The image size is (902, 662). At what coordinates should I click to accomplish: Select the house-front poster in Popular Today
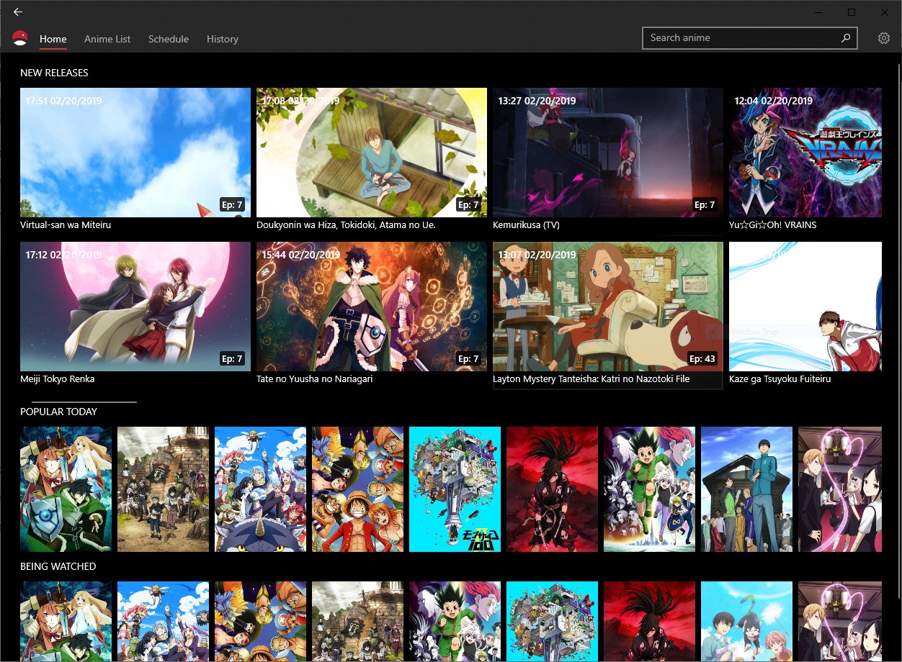tap(746, 489)
